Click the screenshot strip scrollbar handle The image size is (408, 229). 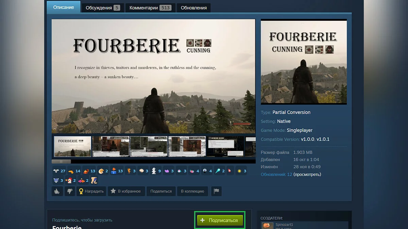click(61, 161)
